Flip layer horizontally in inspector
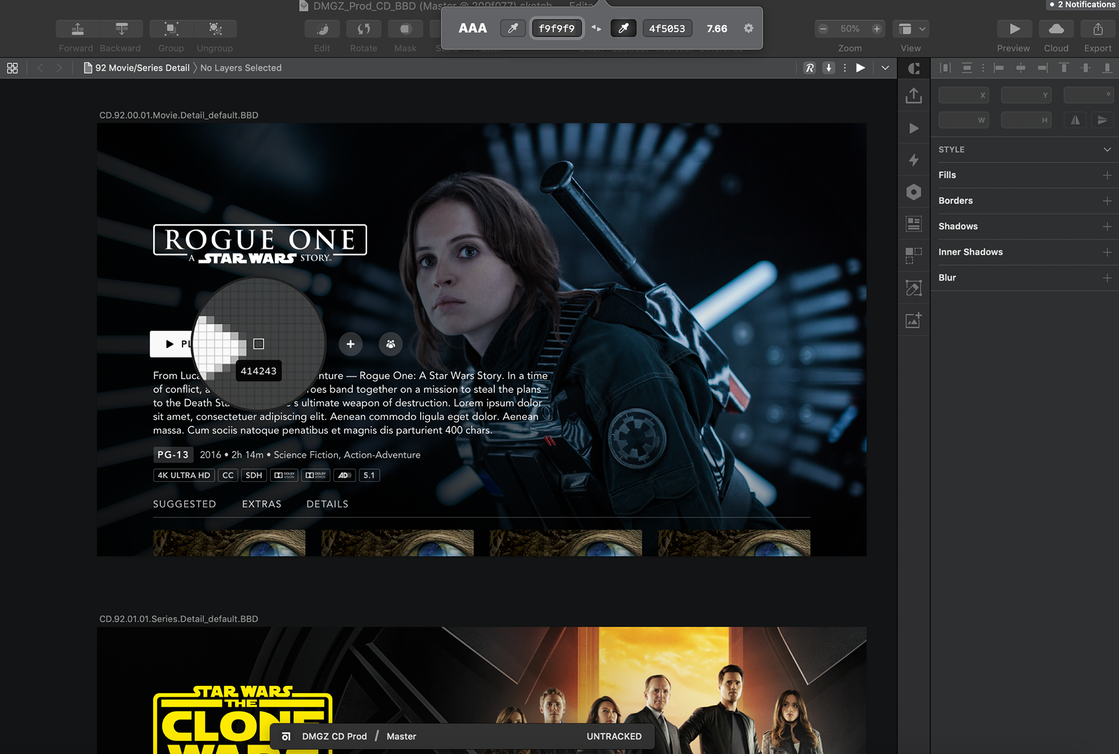Screen dimensions: 1119x754 (x=1075, y=120)
